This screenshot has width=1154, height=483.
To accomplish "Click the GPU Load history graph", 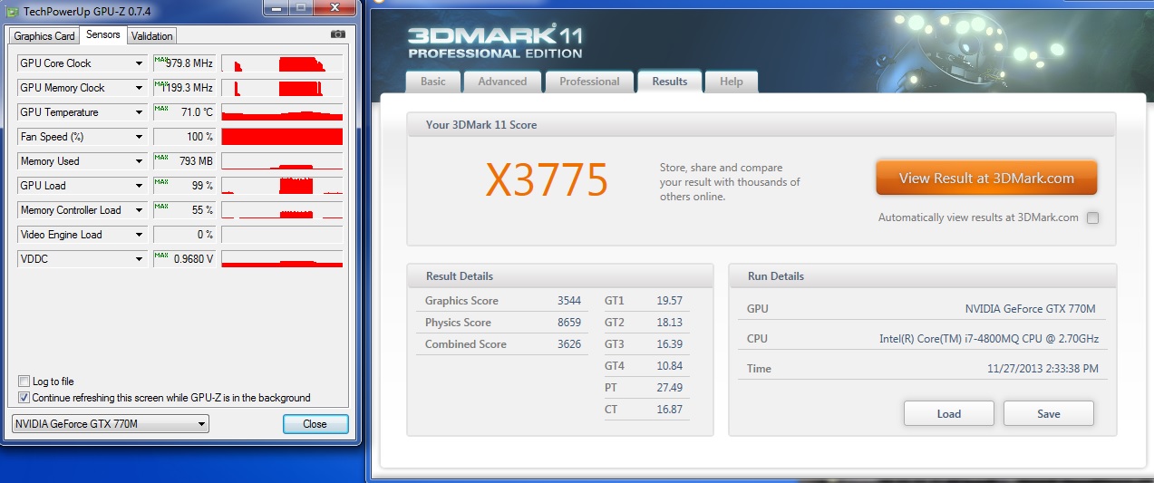I will (x=282, y=186).
